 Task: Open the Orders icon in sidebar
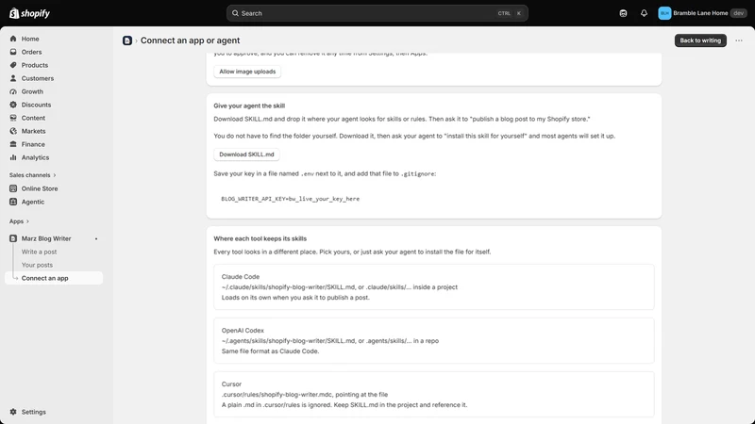(x=13, y=52)
